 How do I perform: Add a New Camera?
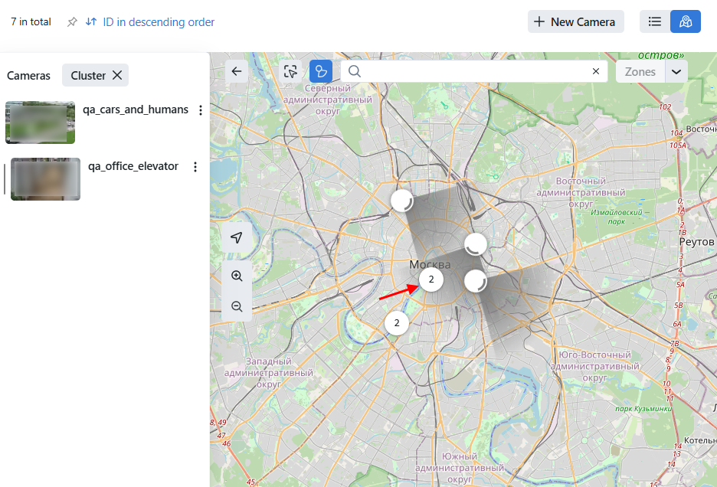[575, 21]
